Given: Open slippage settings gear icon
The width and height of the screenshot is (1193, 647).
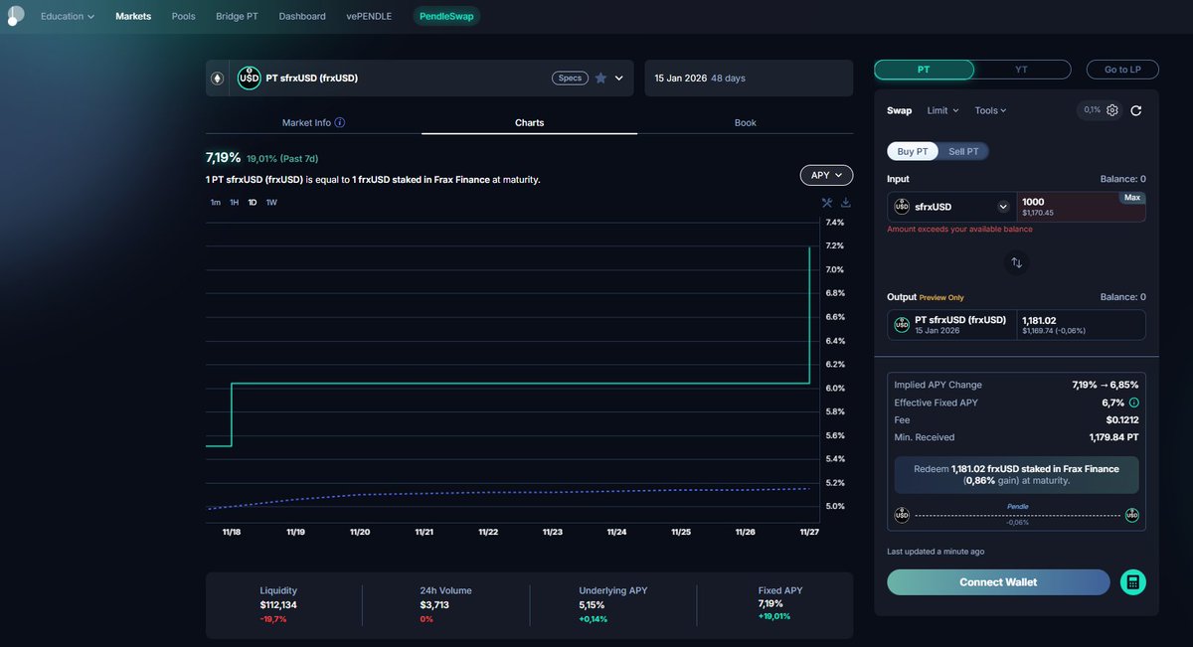Looking at the screenshot, I should [1111, 110].
